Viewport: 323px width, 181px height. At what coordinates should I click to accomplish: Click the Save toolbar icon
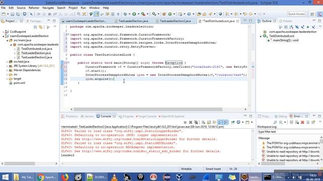(12, 14)
